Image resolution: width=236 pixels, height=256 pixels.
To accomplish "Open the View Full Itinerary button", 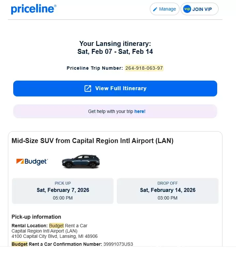I will [x=115, y=89].
